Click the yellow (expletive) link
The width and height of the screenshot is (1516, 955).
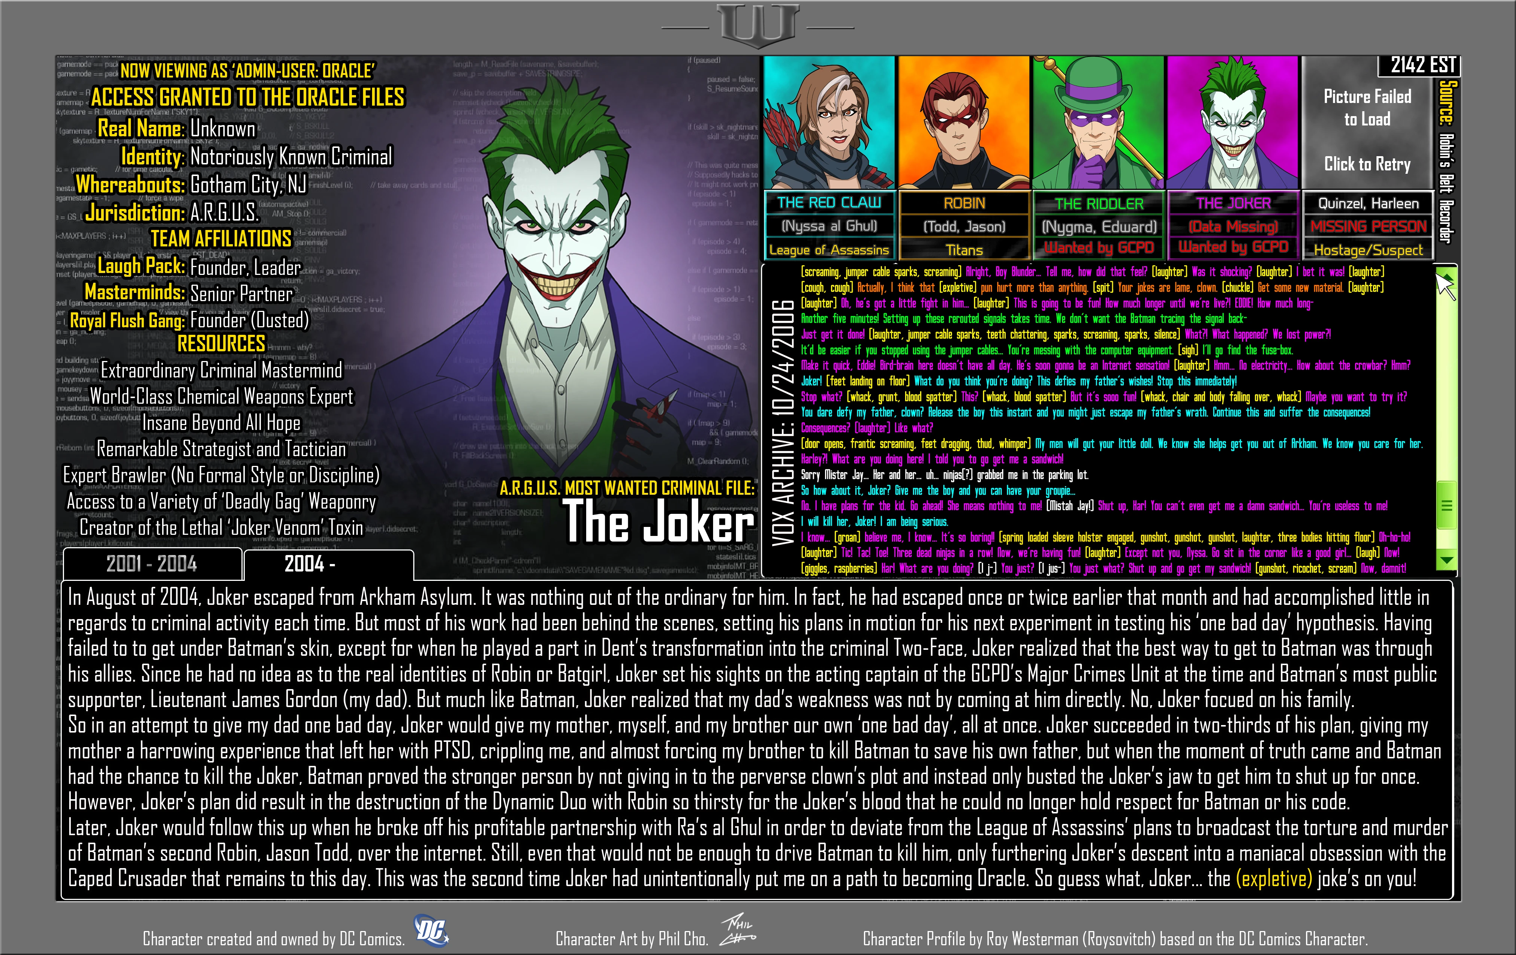[1273, 878]
